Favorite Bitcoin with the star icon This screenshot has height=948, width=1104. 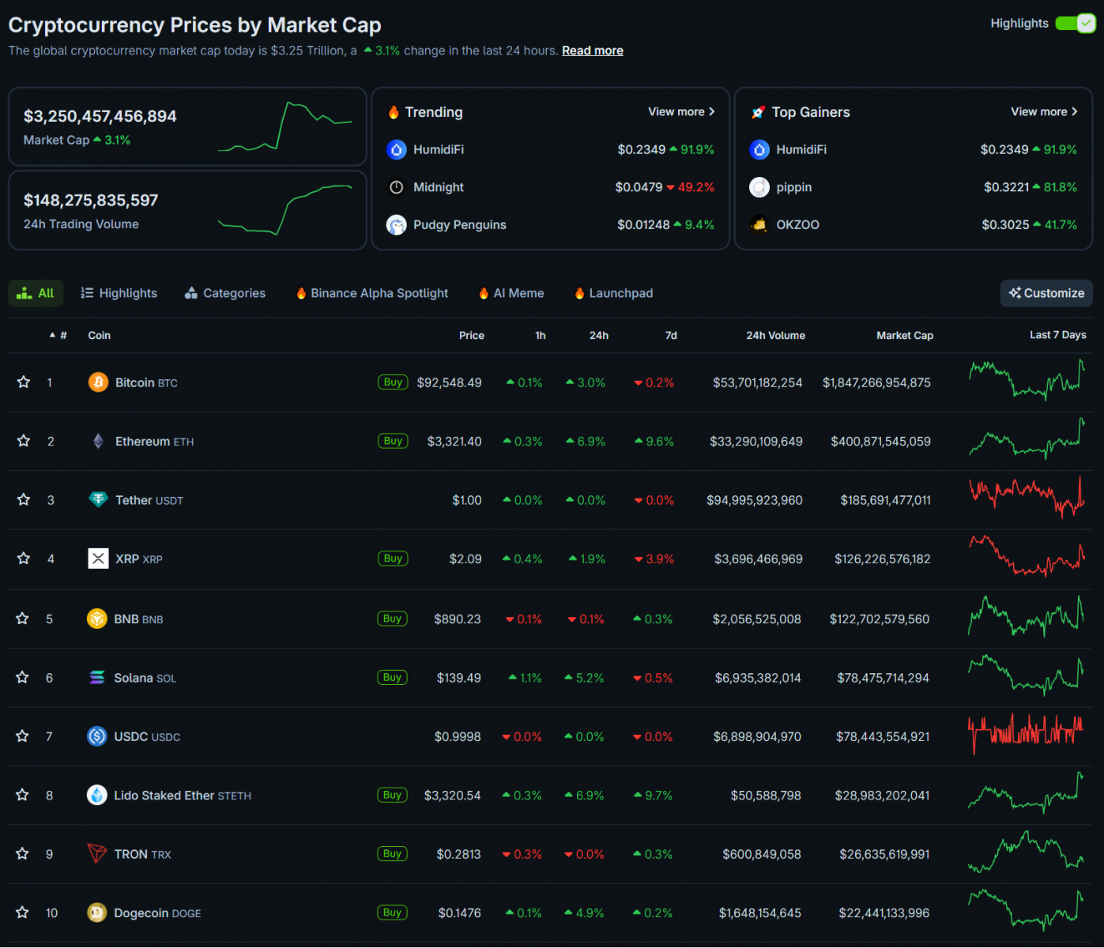pos(24,382)
